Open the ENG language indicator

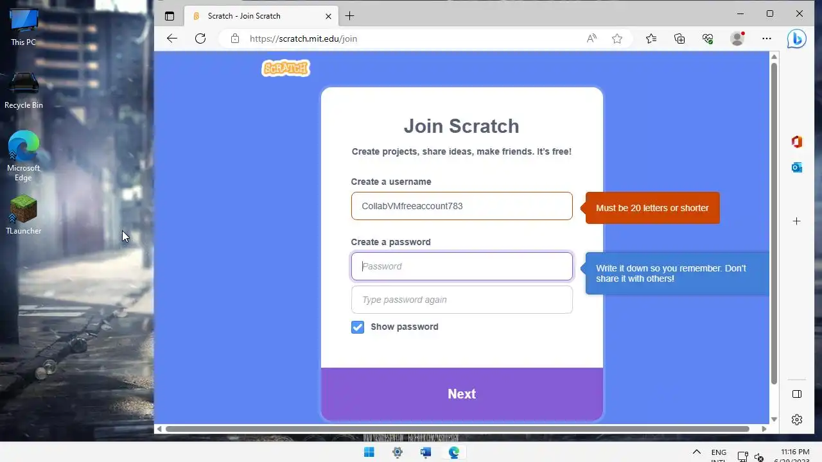(719, 455)
